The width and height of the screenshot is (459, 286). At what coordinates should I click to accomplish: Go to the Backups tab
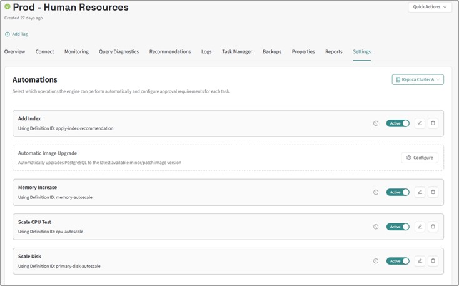coord(272,51)
